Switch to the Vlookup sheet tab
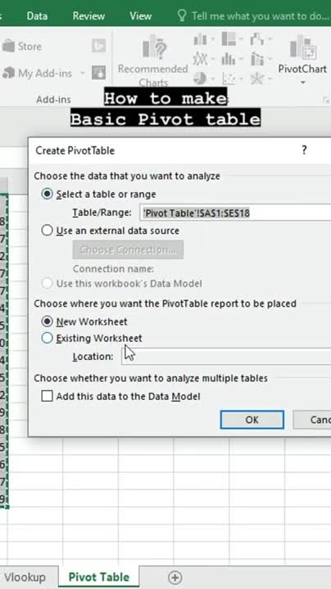331x589 pixels. click(x=25, y=577)
